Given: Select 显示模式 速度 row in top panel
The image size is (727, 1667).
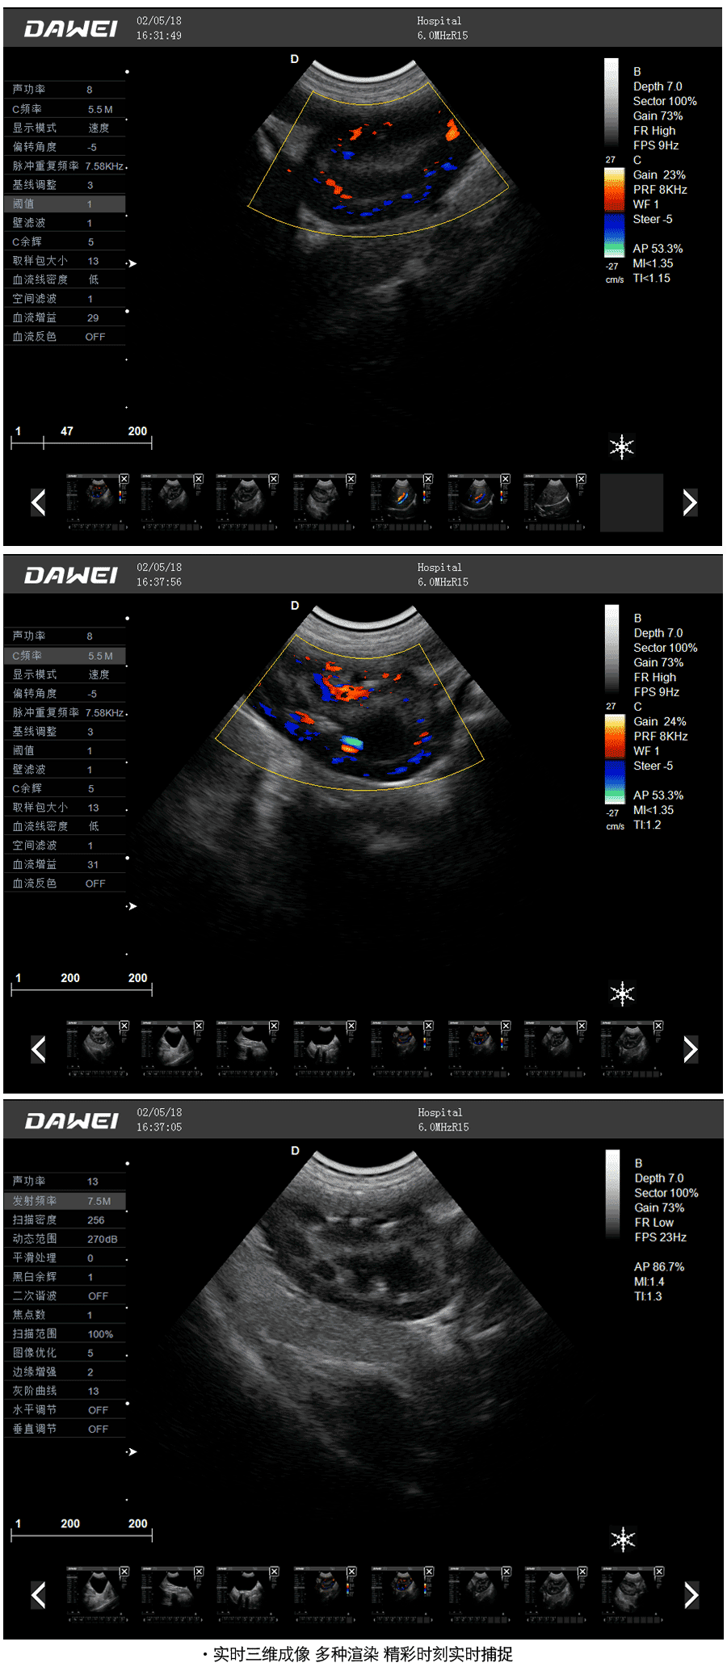Looking at the screenshot, I should (65, 128).
